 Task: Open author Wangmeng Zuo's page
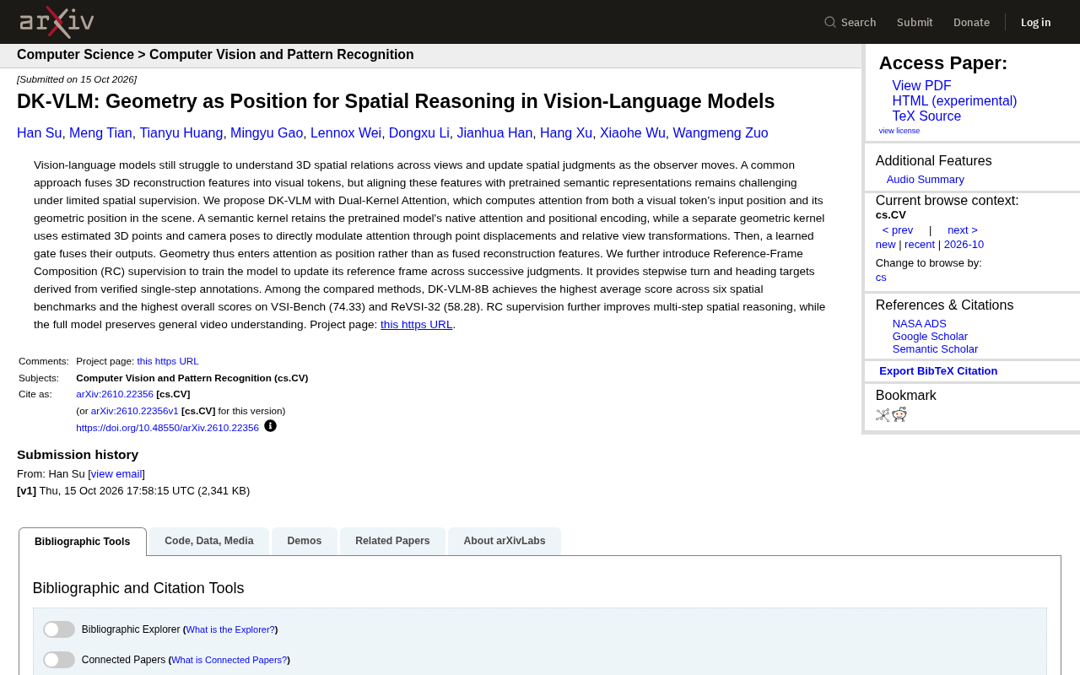coord(721,133)
